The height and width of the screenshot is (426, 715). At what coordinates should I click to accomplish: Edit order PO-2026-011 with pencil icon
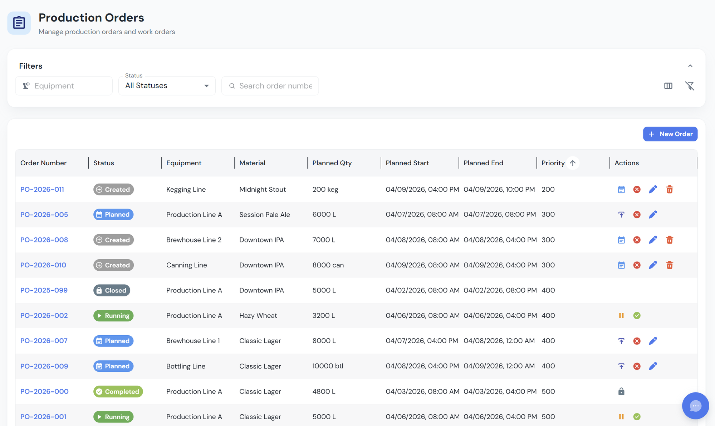(x=653, y=189)
